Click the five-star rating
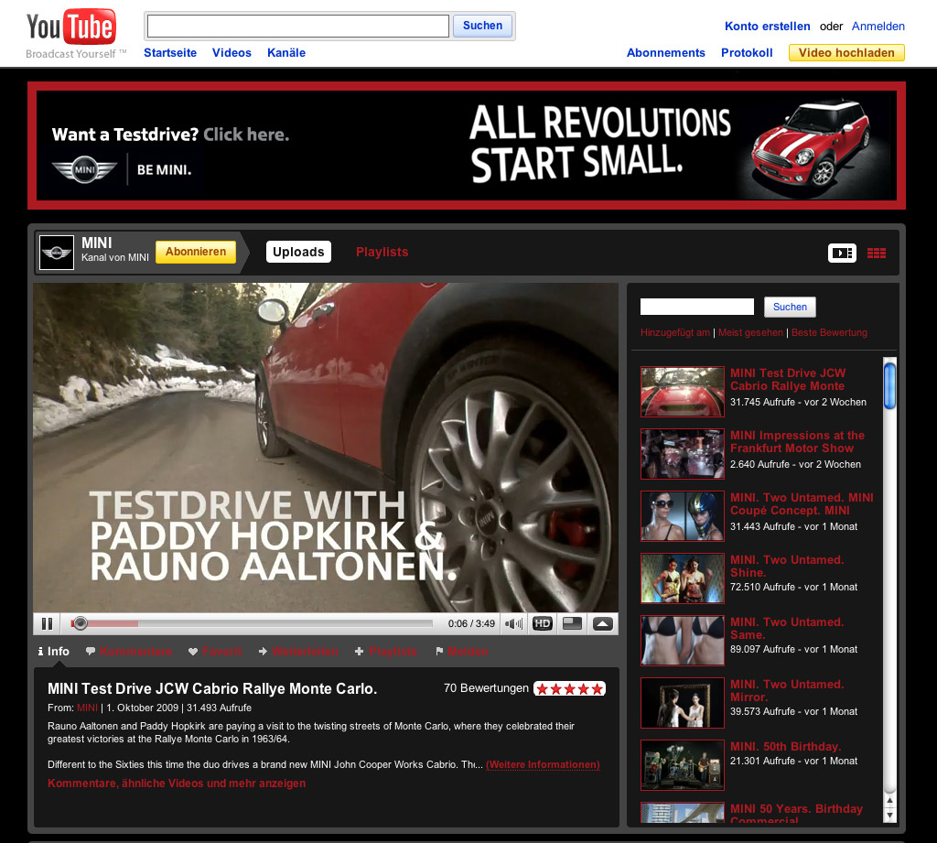Screen dimensions: 937x843 569,688
